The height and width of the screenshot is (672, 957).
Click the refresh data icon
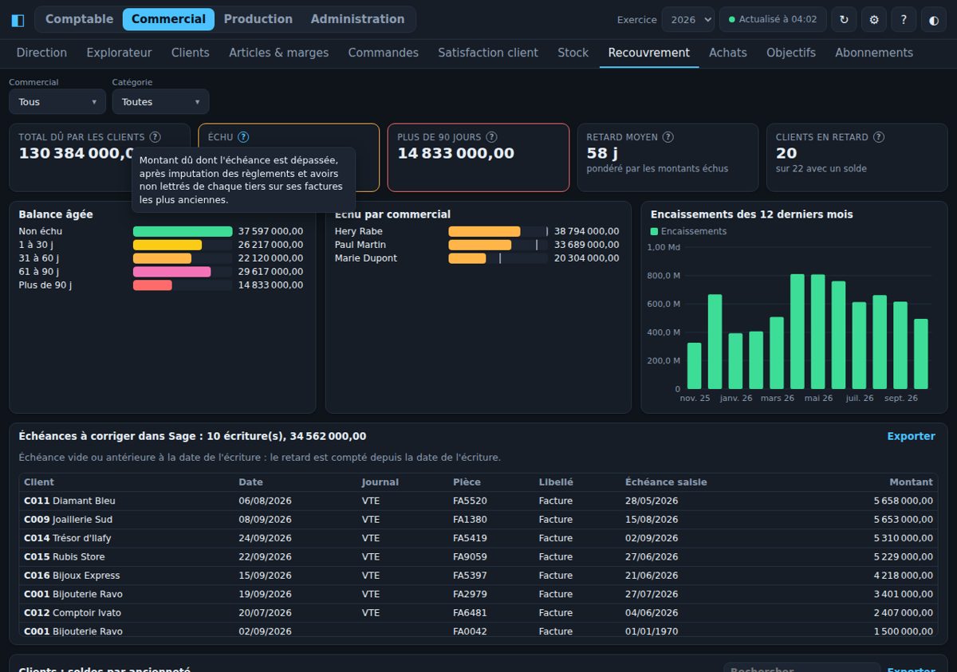click(844, 20)
